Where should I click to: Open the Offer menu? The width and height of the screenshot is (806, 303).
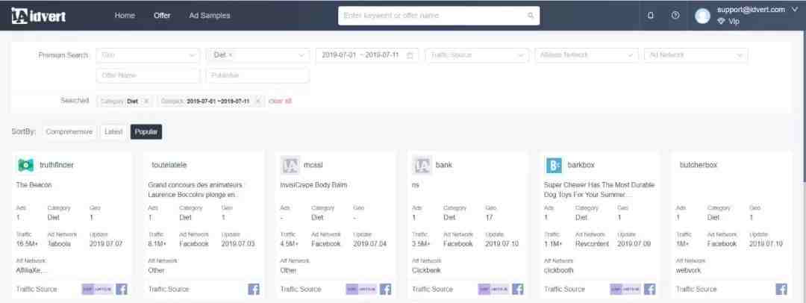coord(162,16)
